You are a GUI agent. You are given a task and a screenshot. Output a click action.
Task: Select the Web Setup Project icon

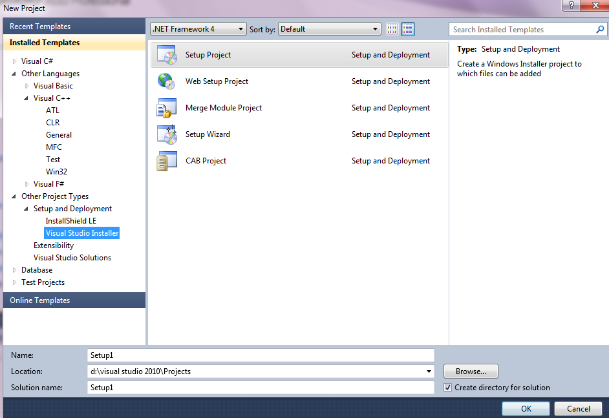166,82
